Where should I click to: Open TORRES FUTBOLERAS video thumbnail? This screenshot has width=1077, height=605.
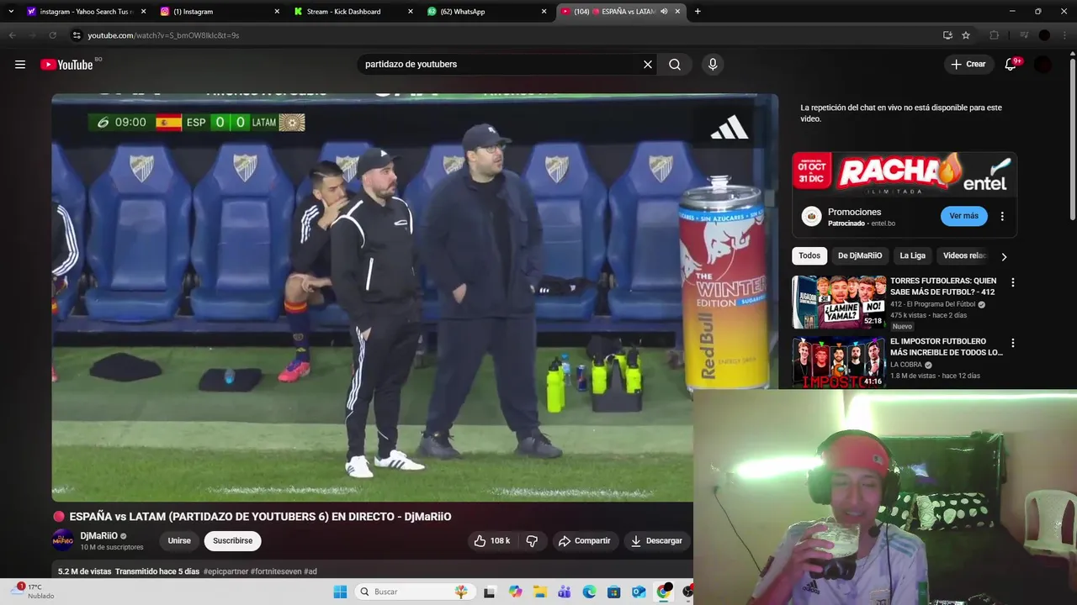(x=839, y=302)
